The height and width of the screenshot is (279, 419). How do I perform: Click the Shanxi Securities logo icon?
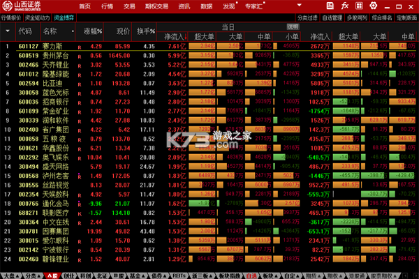[x=7, y=6]
